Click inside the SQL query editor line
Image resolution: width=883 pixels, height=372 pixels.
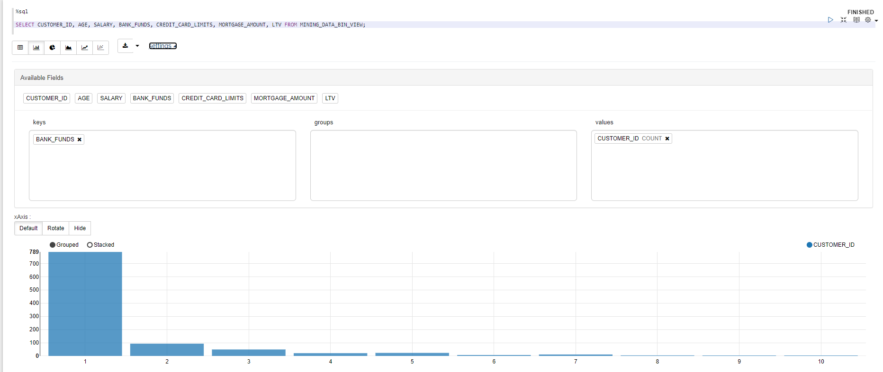pos(444,25)
